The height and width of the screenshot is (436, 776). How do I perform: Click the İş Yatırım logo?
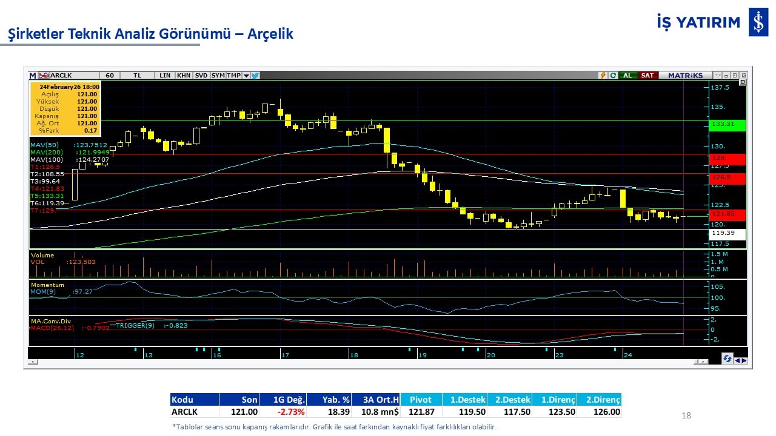pyautogui.click(x=758, y=23)
